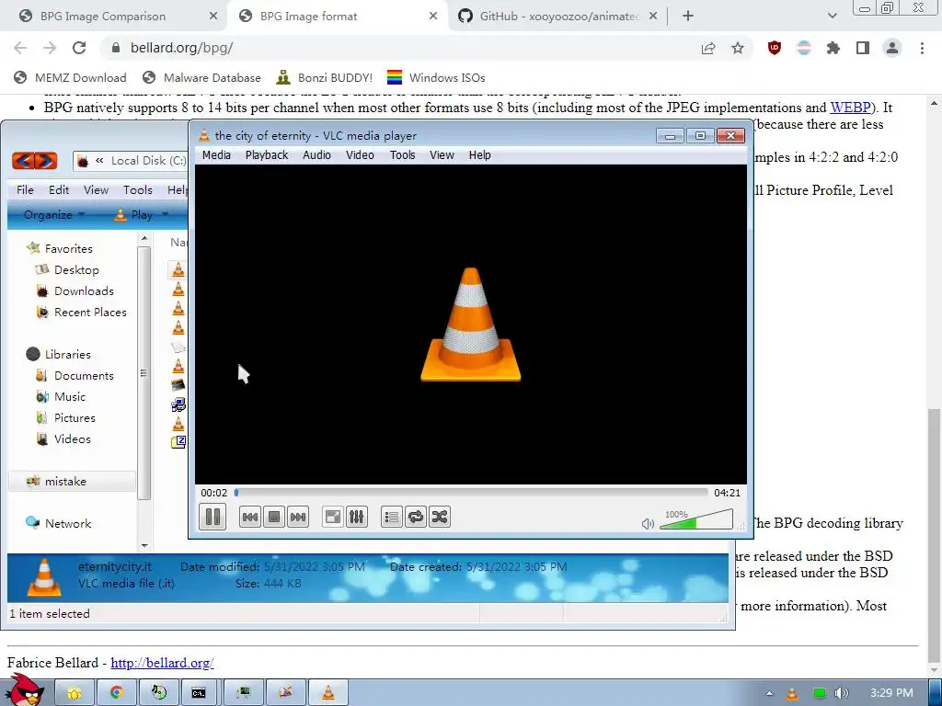This screenshot has height=706, width=942.
Task: Open a new Chrome tab
Action: tap(688, 17)
